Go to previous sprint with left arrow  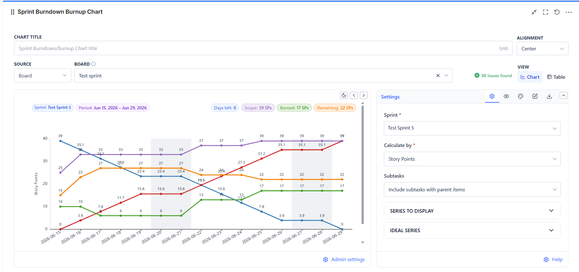coord(354,95)
